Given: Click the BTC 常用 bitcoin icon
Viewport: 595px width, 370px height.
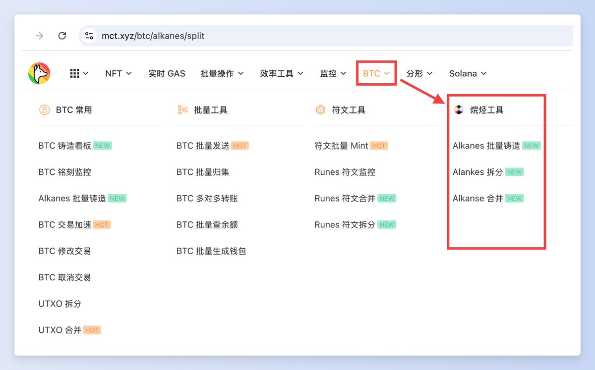Looking at the screenshot, I should click(44, 110).
